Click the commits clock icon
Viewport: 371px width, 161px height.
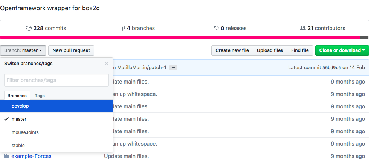(x=29, y=28)
